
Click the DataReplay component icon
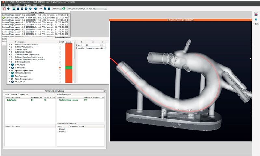13,68
